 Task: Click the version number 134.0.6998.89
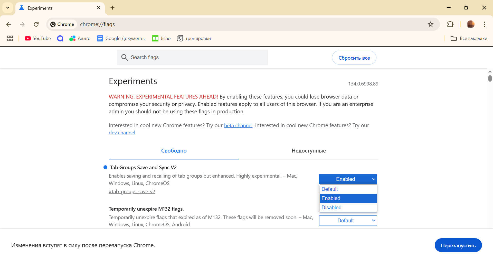(363, 84)
